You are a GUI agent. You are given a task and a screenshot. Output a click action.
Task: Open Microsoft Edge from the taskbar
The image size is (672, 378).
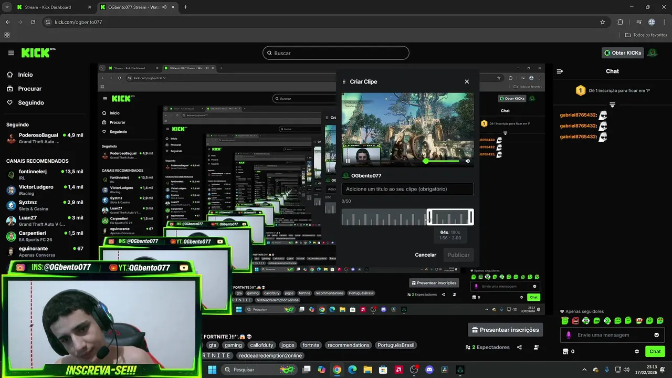352,370
